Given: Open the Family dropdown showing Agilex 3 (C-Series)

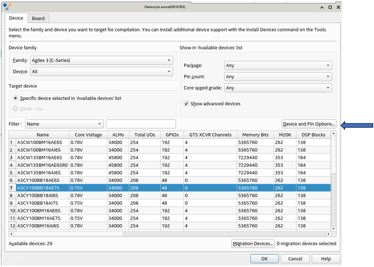Looking at the screenshot, I should (x=102, y=60).
